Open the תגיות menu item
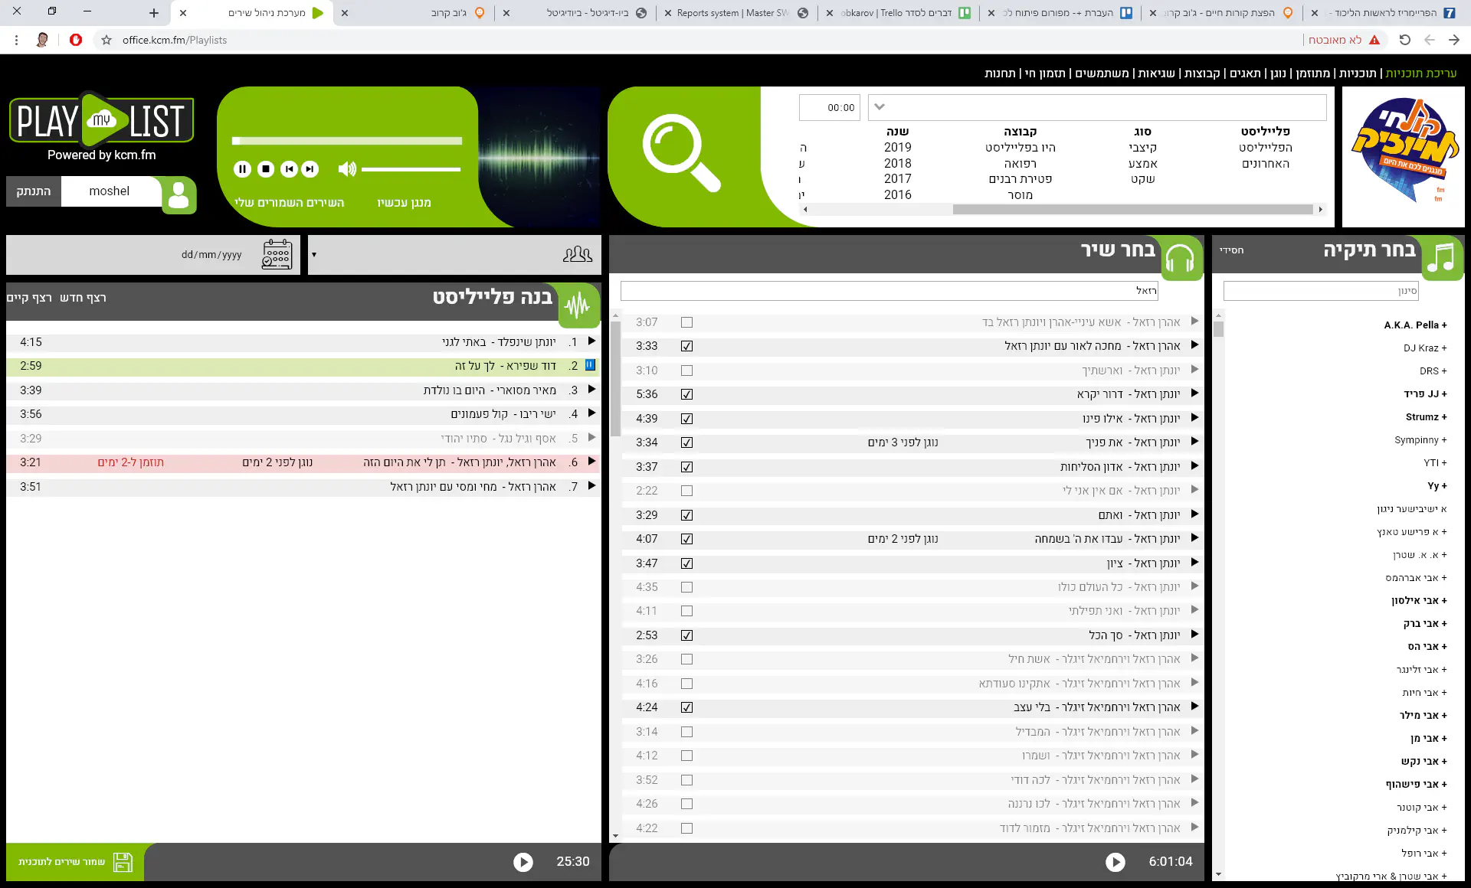 click(1244, 73)
